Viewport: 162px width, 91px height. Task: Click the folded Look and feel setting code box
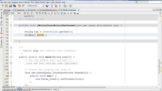click(x=52, y=63)
